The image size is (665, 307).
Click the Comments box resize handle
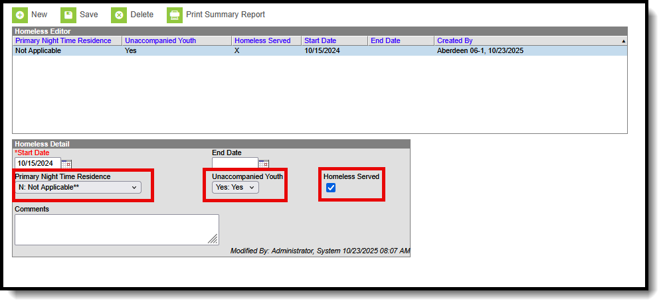tap(213, 239)
